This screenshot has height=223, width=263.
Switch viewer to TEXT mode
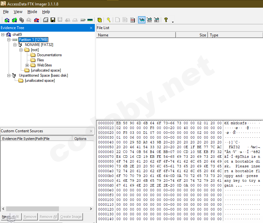(149, 20)
